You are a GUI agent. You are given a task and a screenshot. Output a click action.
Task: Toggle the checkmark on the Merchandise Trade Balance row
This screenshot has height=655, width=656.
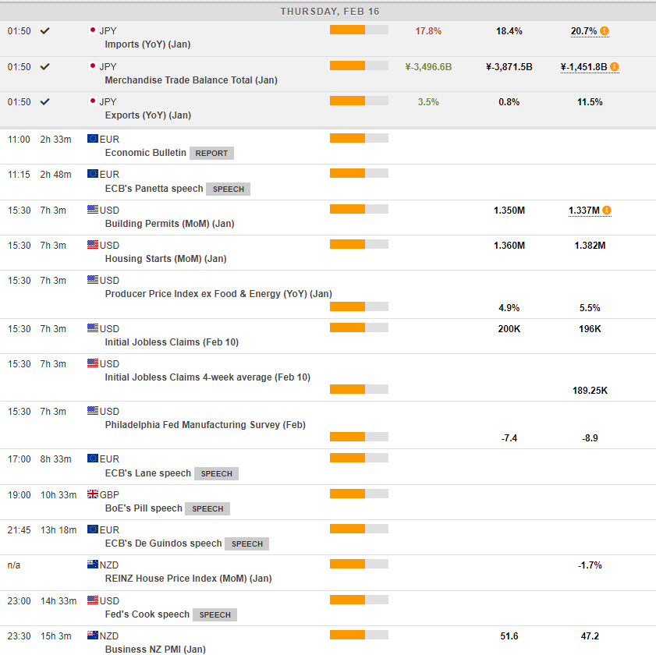pyautogui.click(x=45, y=67)
